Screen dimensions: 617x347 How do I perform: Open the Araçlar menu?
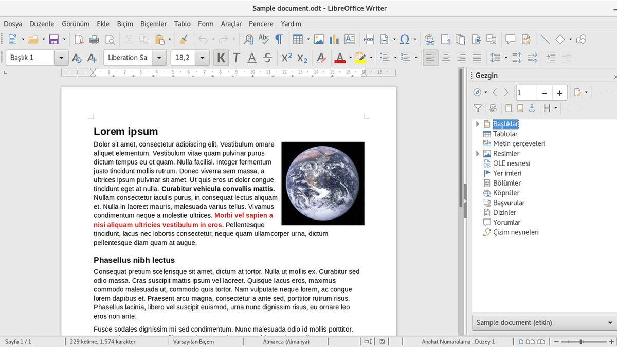tap(231, 24)
